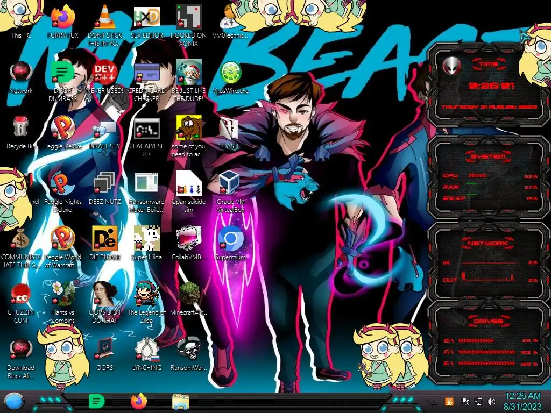Open the 2PACALYPSE 2.3 console shortcut
Viewport: 551px width, 413px height.
(x=146, y=137)
